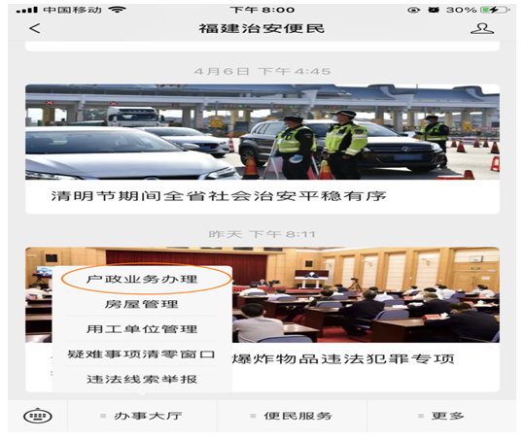The image size is (525, 438).
Task: Switch to keyboard input icon
Action: coord(38,417)
